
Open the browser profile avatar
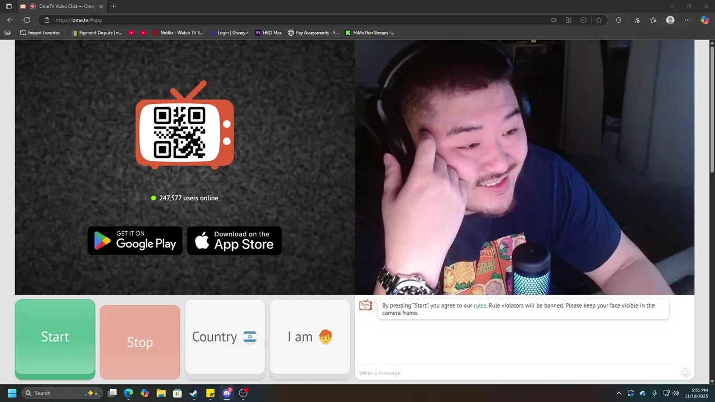(x=670, y=20)
